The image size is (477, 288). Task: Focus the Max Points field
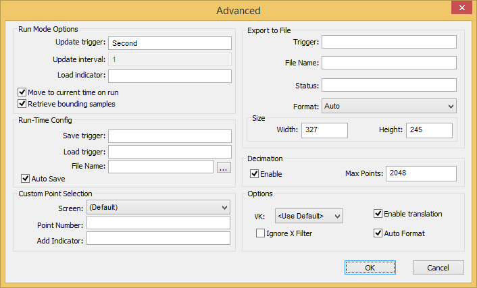pos(422,173)
